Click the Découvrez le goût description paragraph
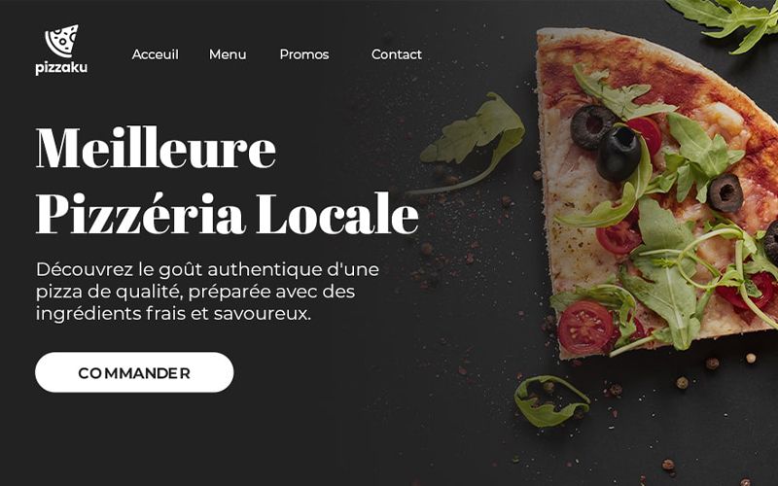 pyautogui.click(x=207, y=292)
